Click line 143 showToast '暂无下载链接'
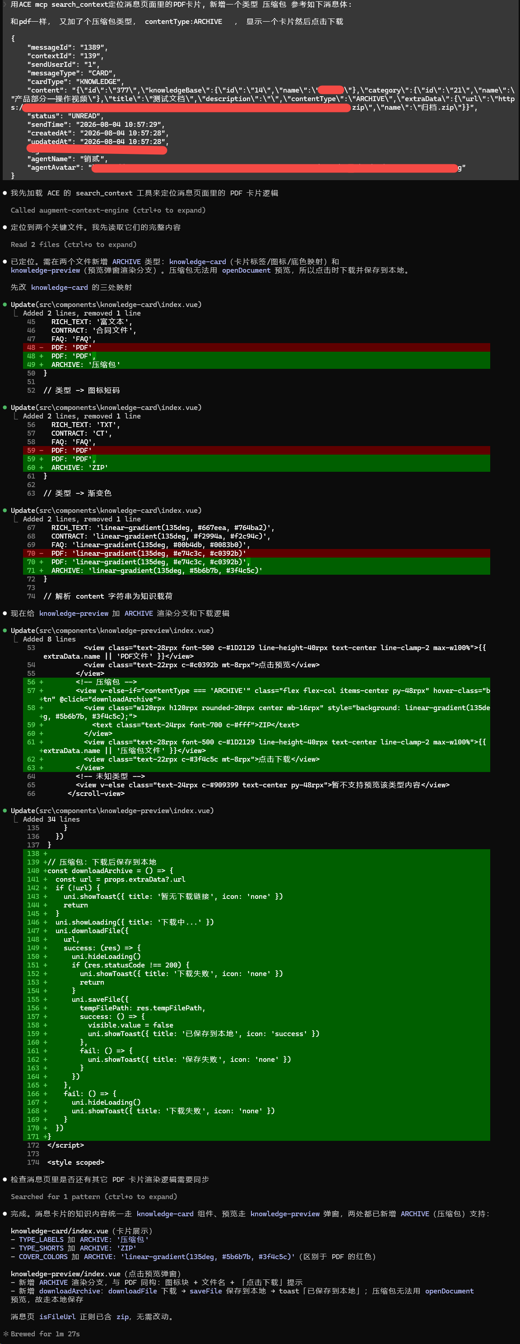Image resolution: width=520 pixels, height=1344 pixels. tap(256, 896)
